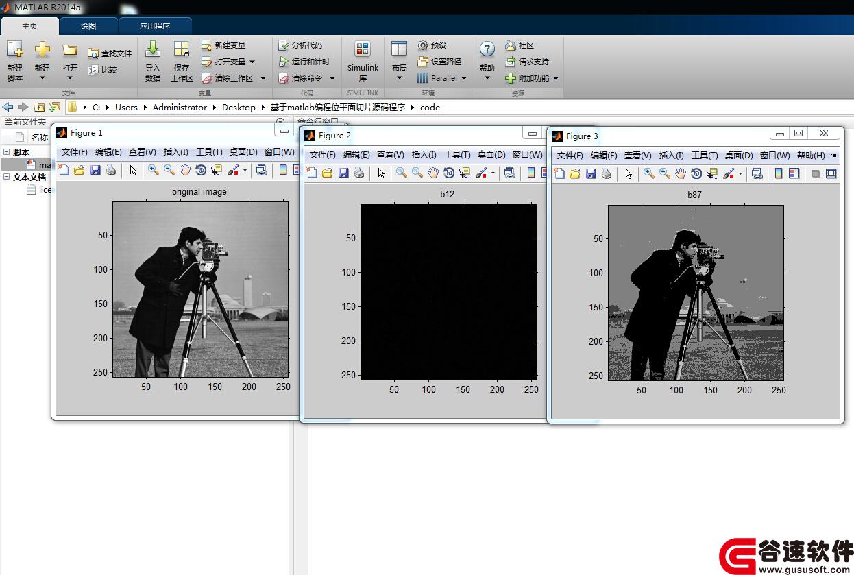Select Rotate 3D tool in Figure 2

click(449, 173)
